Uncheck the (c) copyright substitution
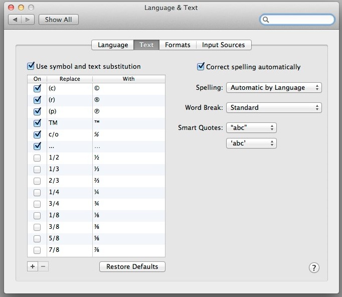 tap(37, 88)
